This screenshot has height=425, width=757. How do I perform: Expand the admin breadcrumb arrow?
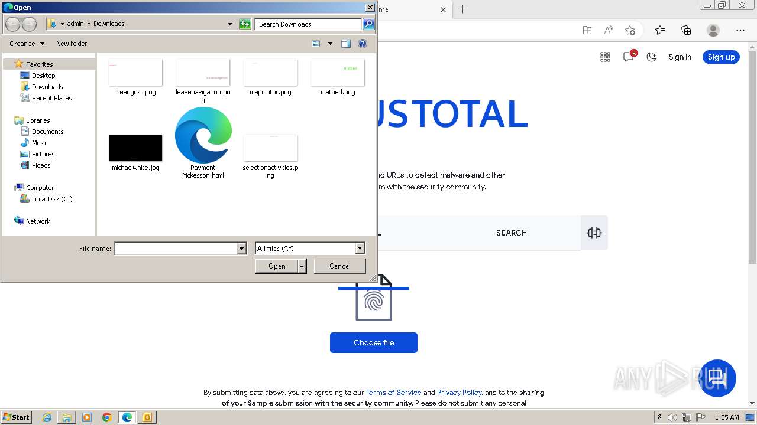[x=89, y=24]
